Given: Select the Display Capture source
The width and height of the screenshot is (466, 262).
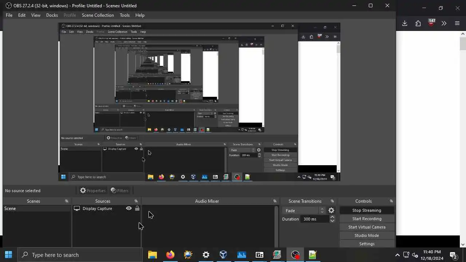Looking at the screenshot, I should (x=97, y=209).
